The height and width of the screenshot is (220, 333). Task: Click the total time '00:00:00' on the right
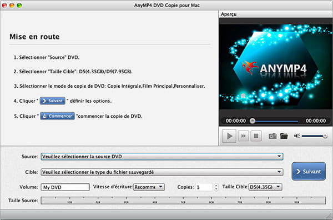click(x=316, y=121)
